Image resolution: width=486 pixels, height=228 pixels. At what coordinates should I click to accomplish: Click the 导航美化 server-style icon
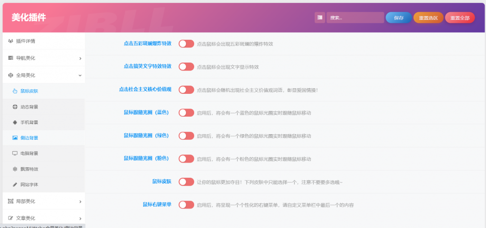pyautogui.click(x=10, y=58)
